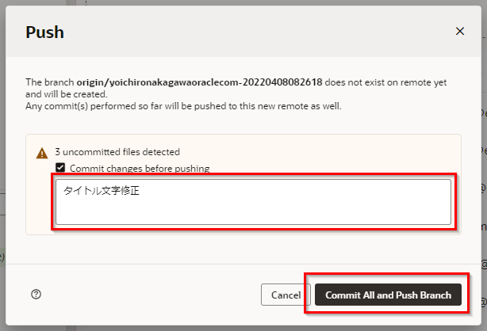The image size is (487, 331).
Task: Click the warning triangle icon
Action: [42, 153]
